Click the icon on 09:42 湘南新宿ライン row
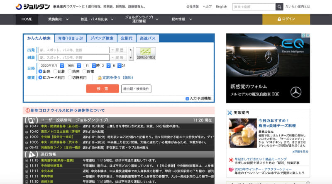Image resolution: width=332 pixels, height=184 pixels. (27, 148)
